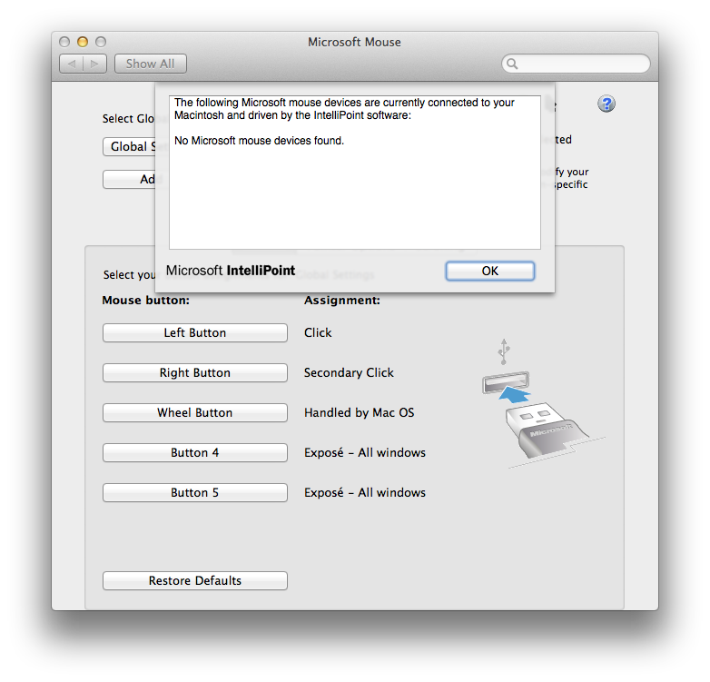Go forward with the right arrow

(x=94, y=64)
